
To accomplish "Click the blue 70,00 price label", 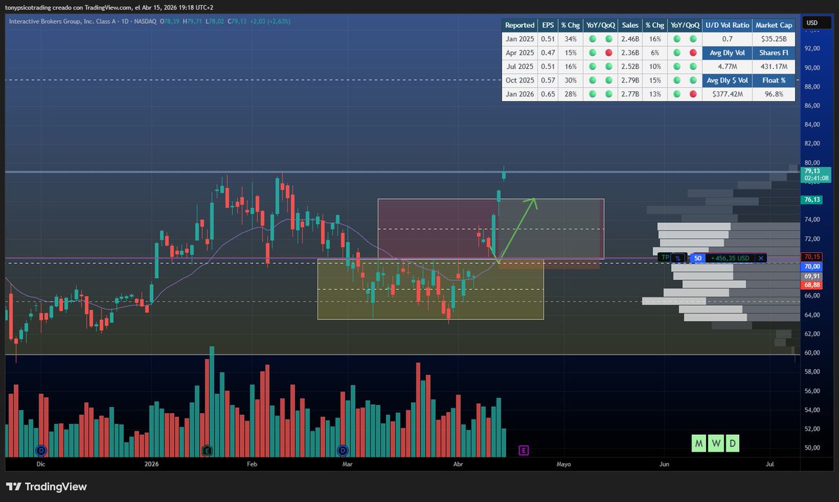I will click(x=812, y=267).
